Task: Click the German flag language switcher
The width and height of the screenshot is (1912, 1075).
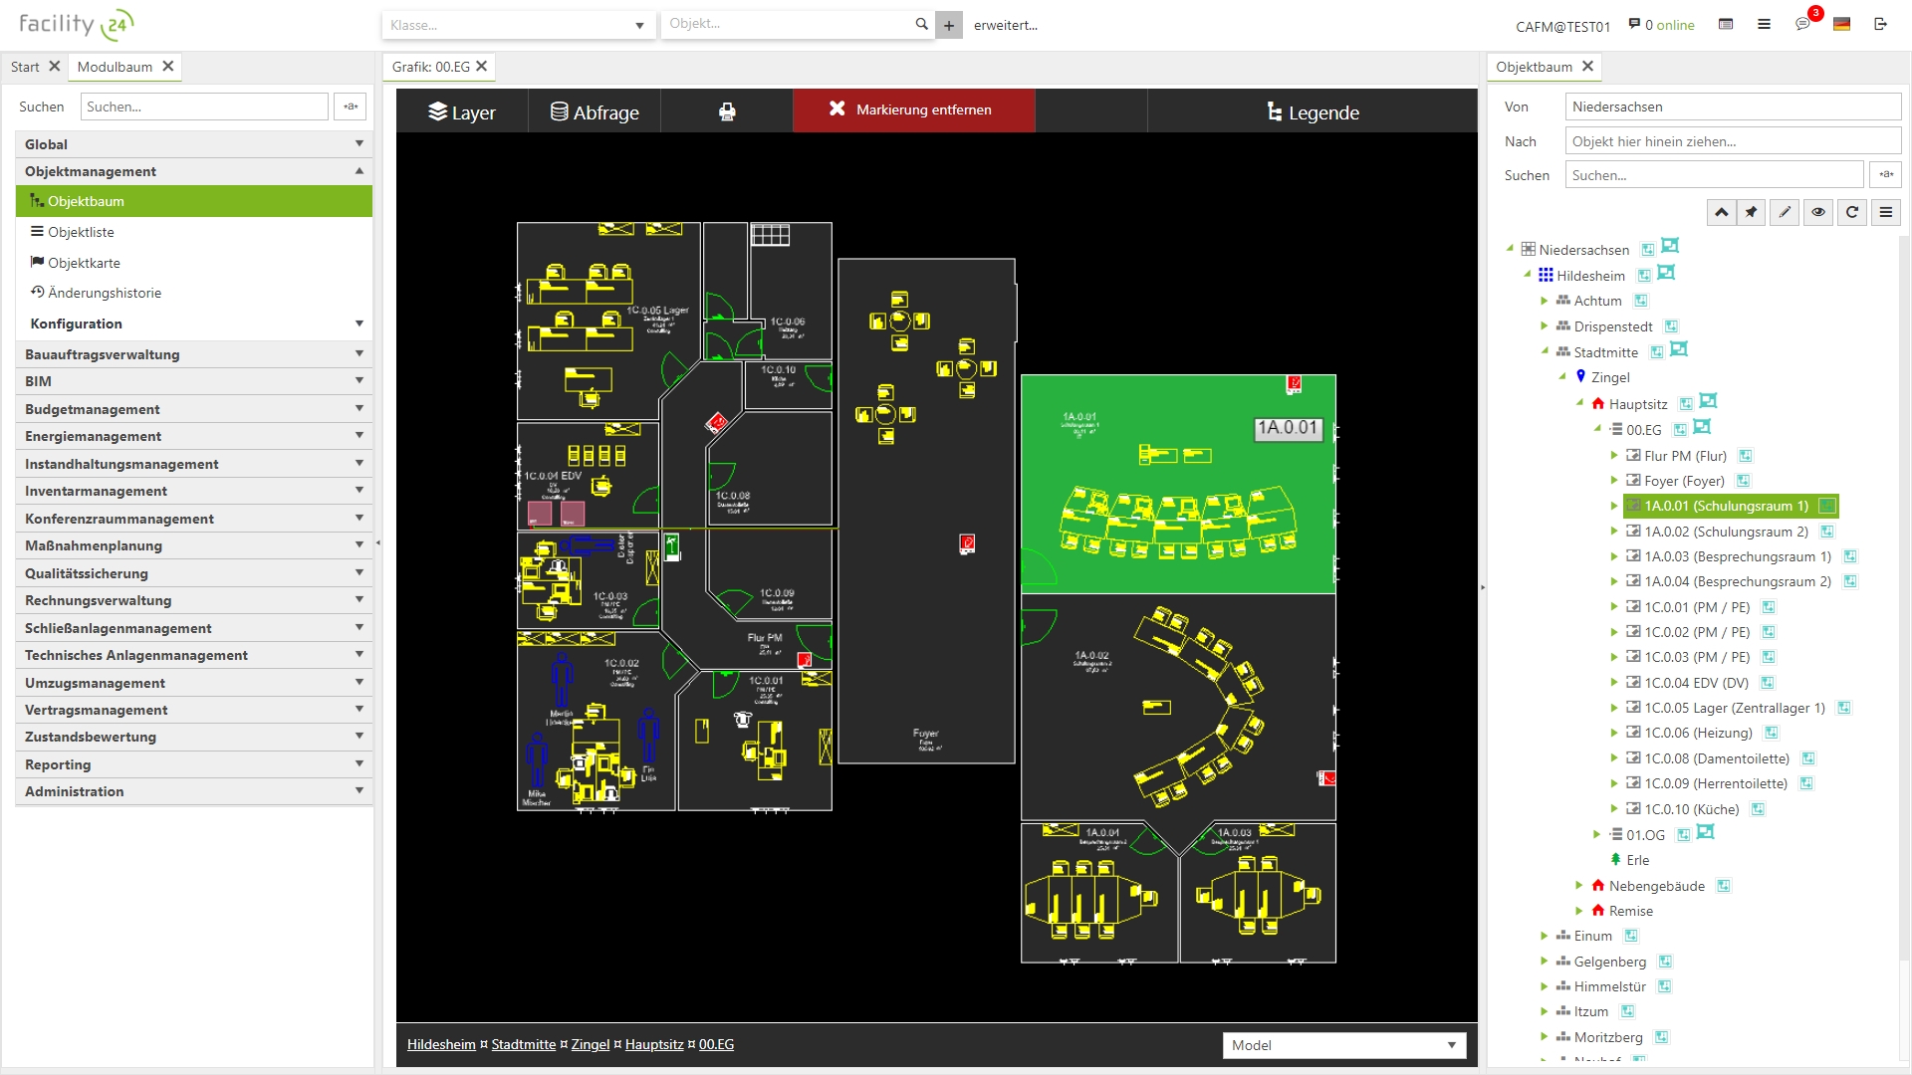Action: point(1841,24)
